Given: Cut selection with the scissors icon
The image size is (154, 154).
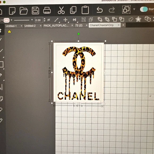Looking at the screenshot, I should (x=61, y=10).
